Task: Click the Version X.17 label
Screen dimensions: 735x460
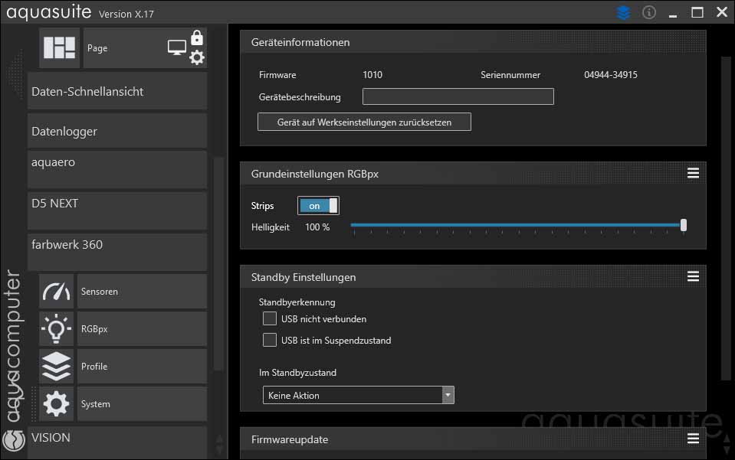Action: coord(126,15)
